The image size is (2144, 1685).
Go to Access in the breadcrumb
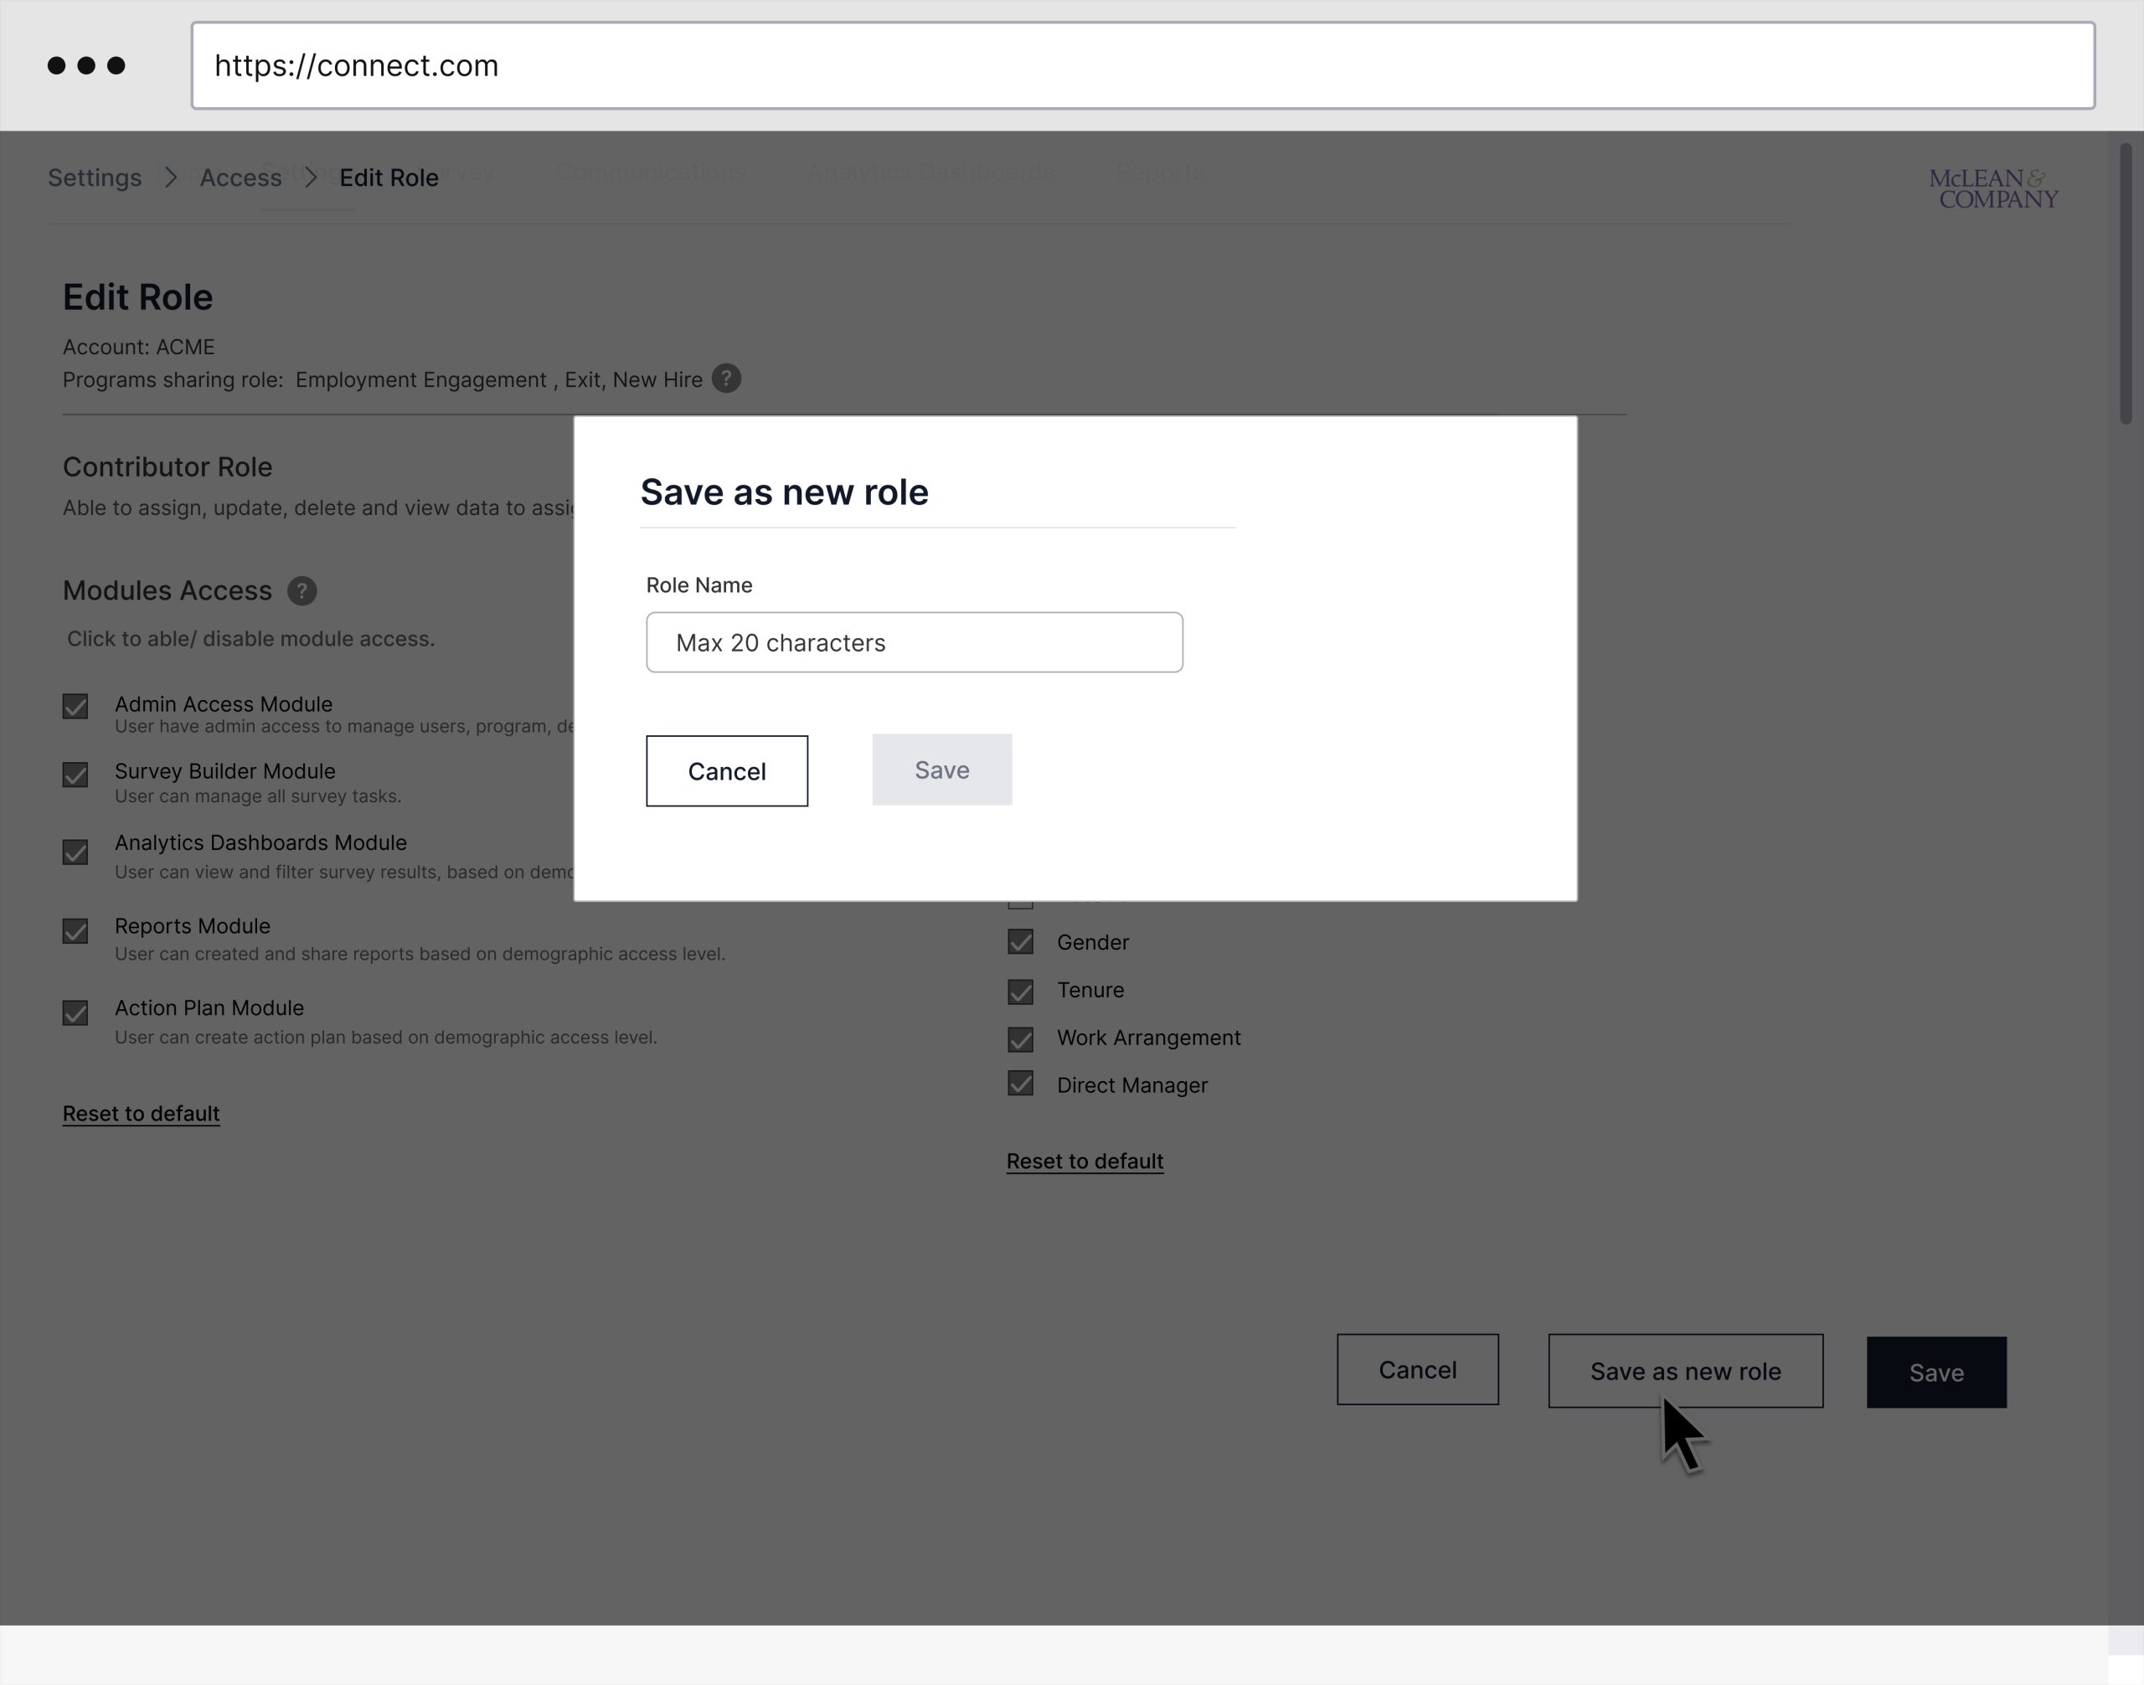(240, 178)
